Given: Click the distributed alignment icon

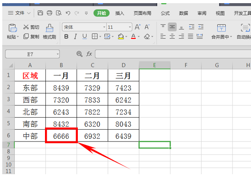Looking at the screenshot, I should click(x=200, y=36).
